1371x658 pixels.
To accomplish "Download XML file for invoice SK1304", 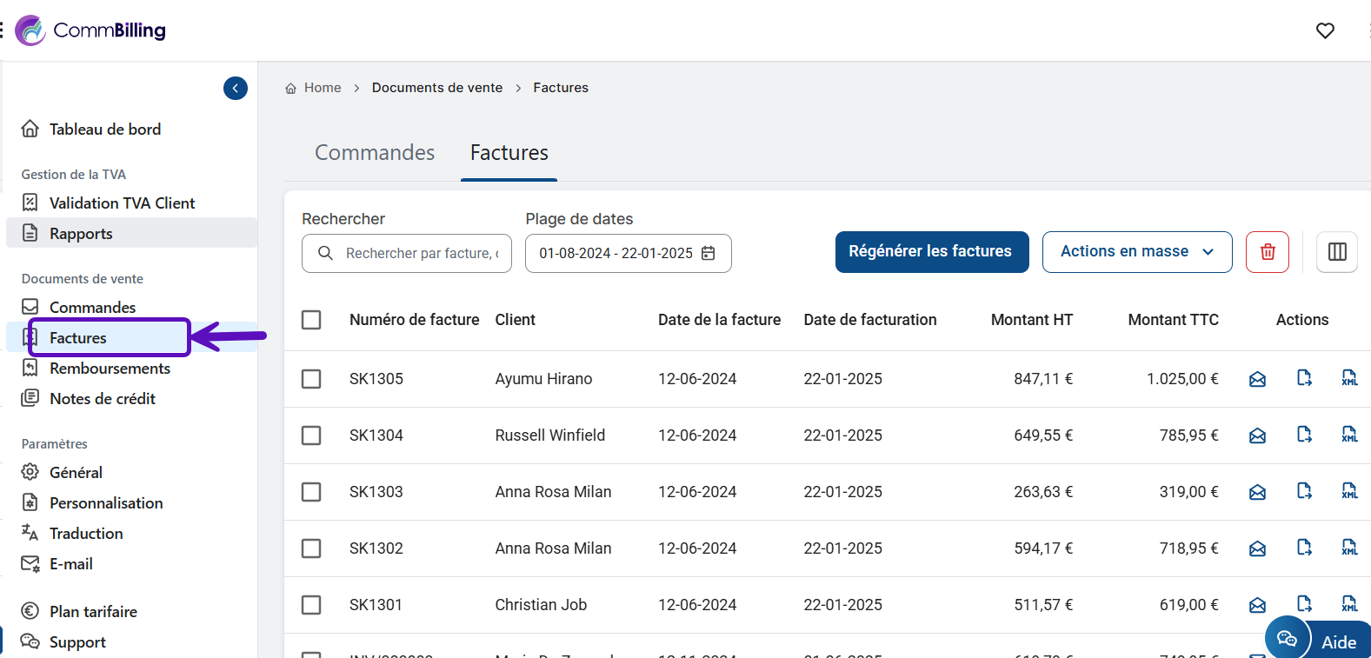I will pos(1349,435).
